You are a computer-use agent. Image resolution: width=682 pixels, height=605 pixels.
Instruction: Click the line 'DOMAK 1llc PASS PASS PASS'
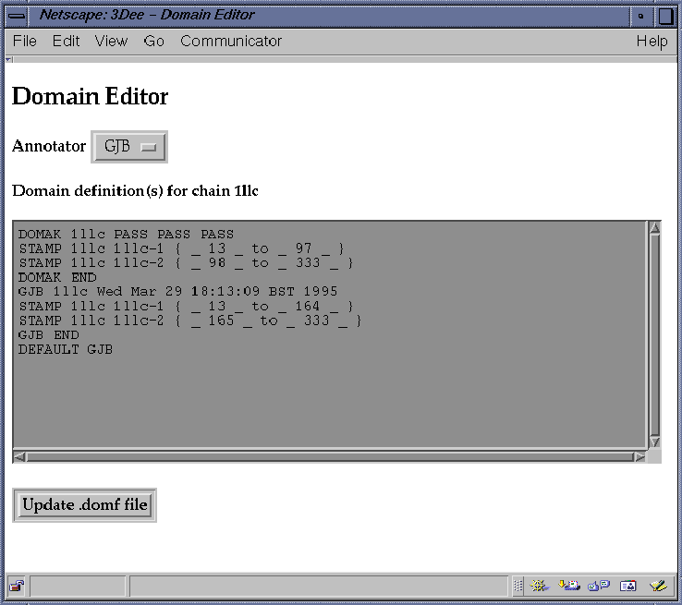(x=126, y=235)
